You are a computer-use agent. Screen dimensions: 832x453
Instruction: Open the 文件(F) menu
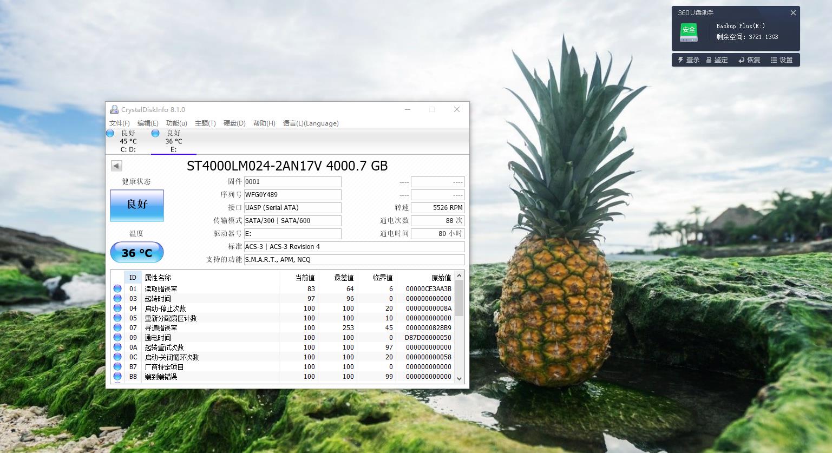click(120, 123)
